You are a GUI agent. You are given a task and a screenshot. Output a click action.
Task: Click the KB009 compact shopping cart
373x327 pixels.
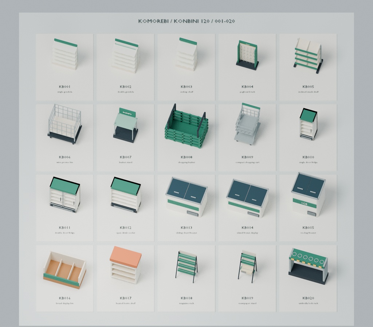click(247, 138)
